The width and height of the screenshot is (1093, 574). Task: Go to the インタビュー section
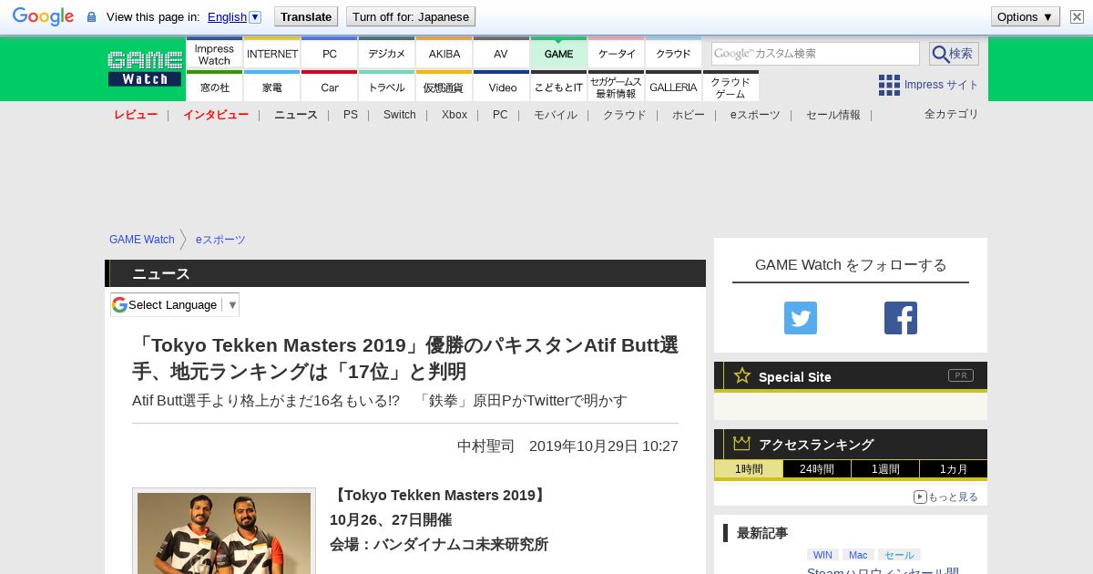point(216,115)
